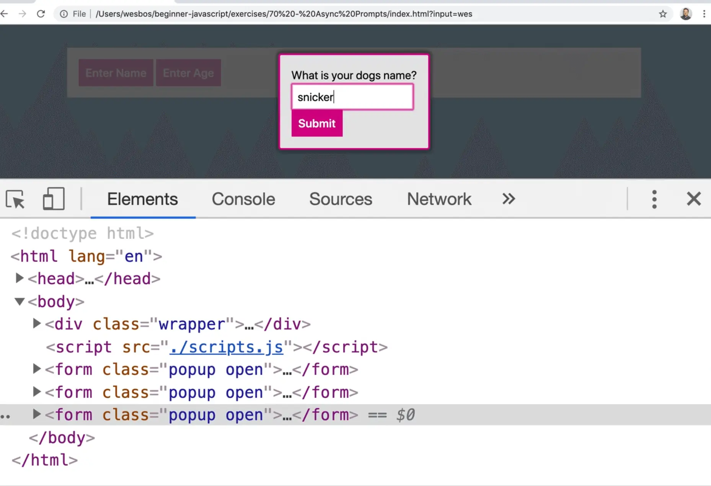Close the DevTools panel
The image size is (711, 486).
tap(693, 199)
